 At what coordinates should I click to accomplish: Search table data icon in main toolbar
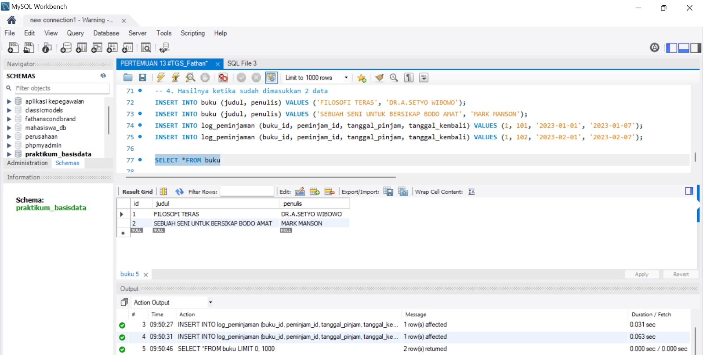[146, 47]
